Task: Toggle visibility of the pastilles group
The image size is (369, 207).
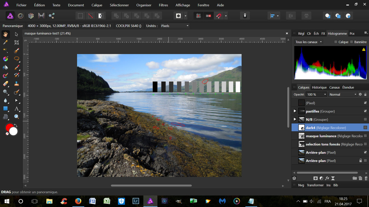Action: pyautogui.click(x=365, y=111)
